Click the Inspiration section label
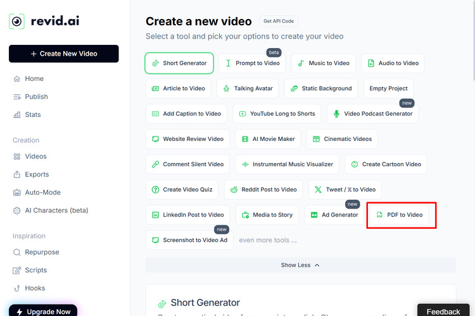 [x=29, y=236]
